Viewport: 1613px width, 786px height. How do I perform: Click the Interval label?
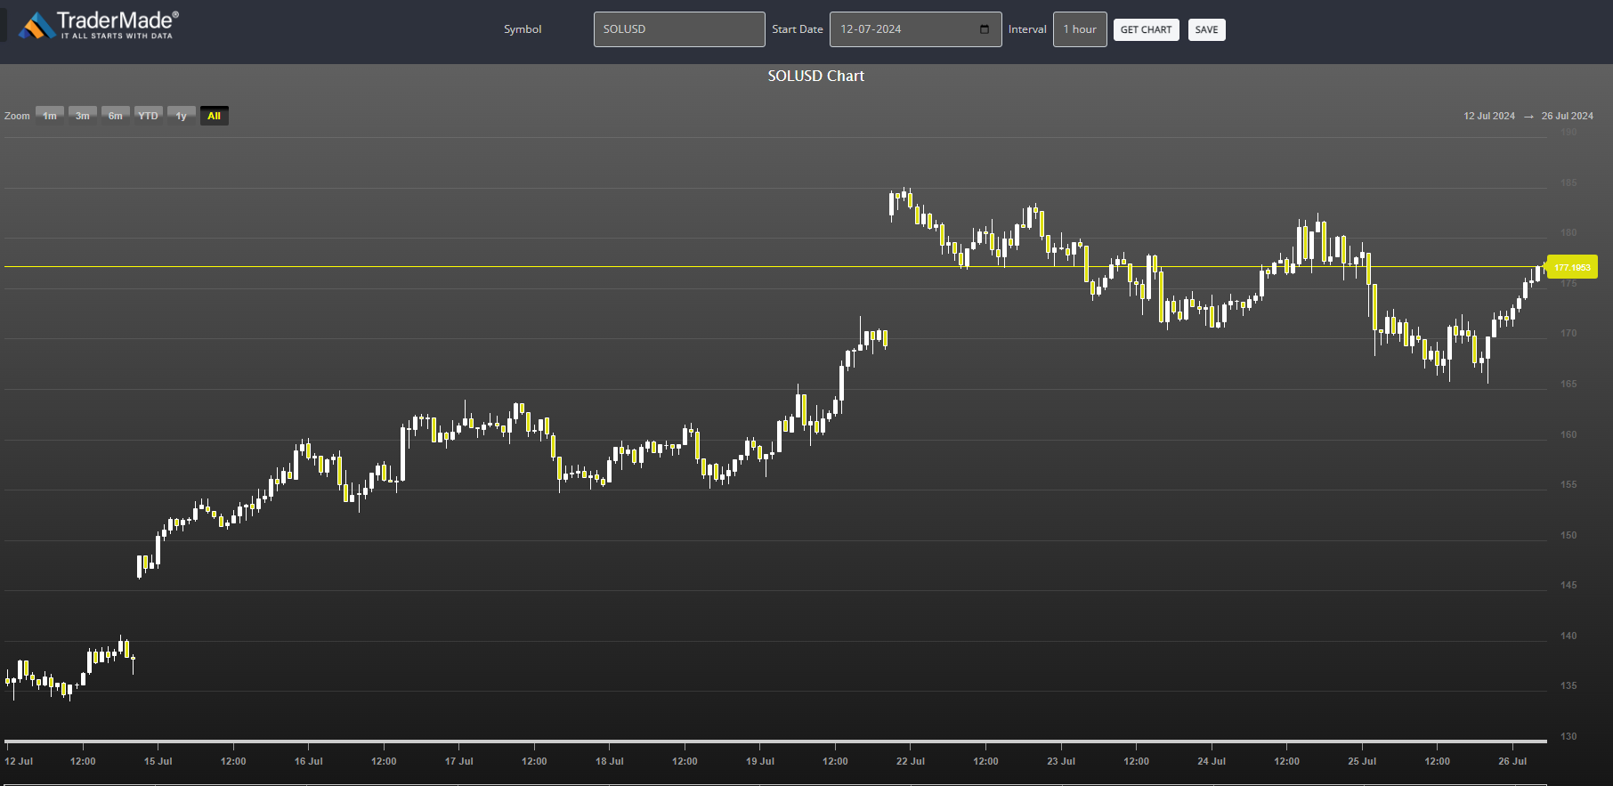(x=1027, y=29)
